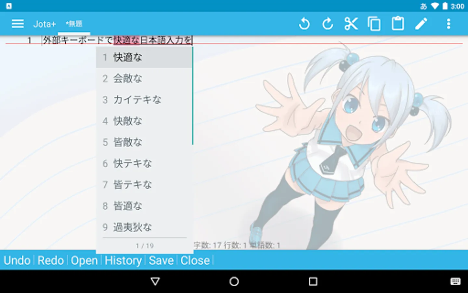Tap the pencil edit icon
The width and height of the screenshot is (468, 293).
pyautogui.click(x=421, y=24)
